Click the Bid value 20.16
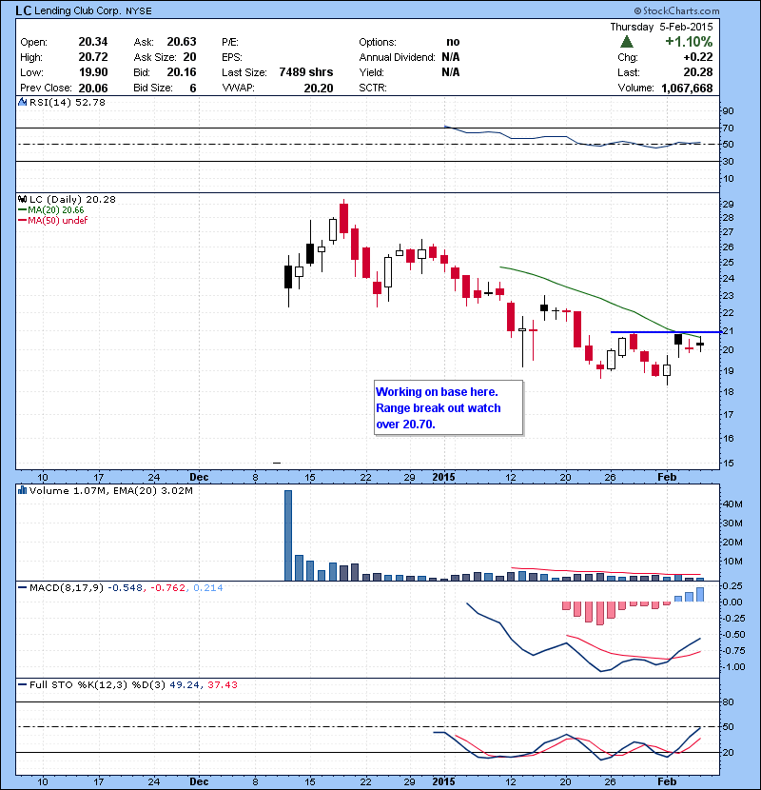The height and width of the screenshot is (790, 761). 182,72
